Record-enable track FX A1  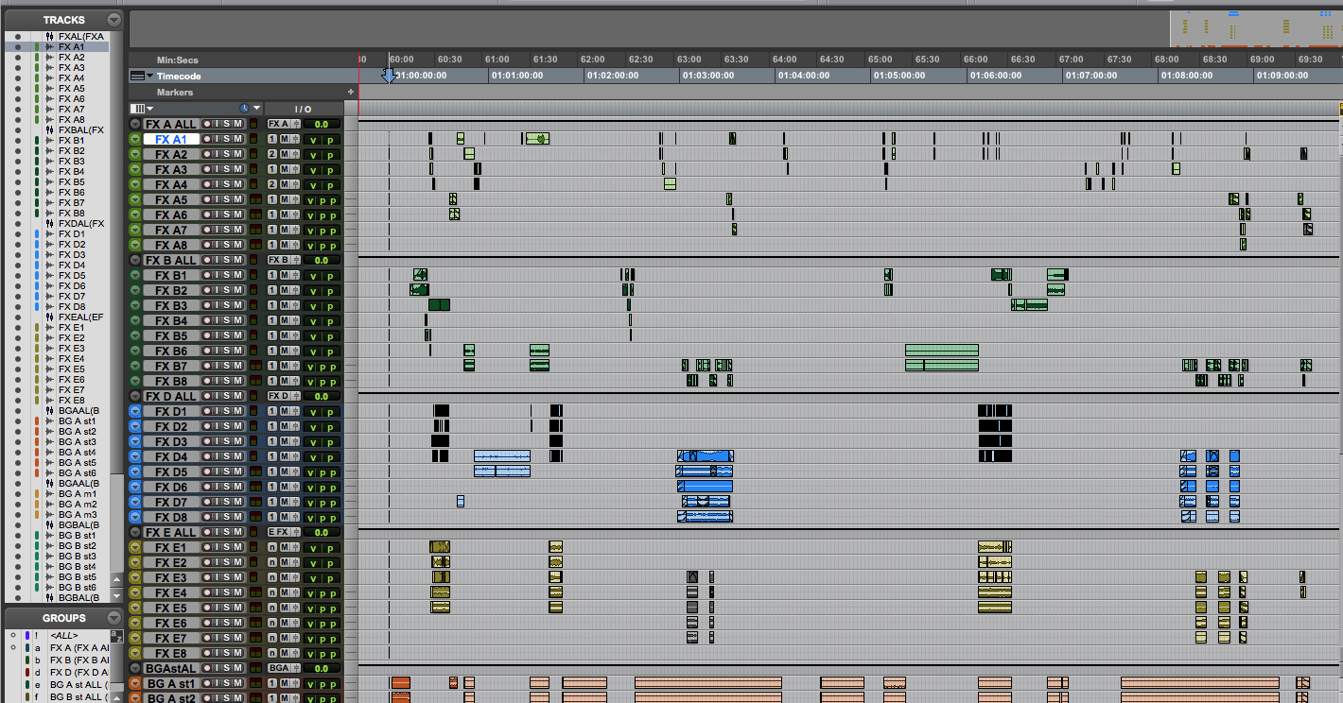pos(207,139)
